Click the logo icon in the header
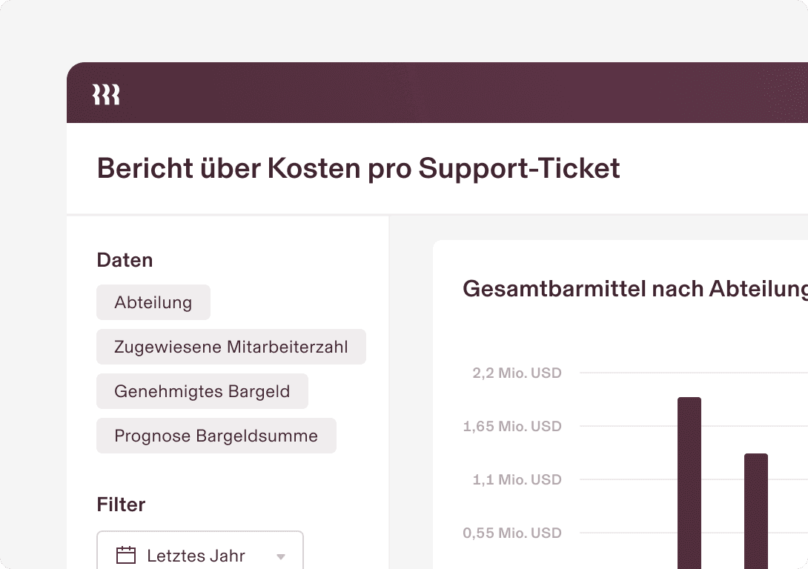The width and height of the screenshot is (808, 569). [x=106, y=95]
